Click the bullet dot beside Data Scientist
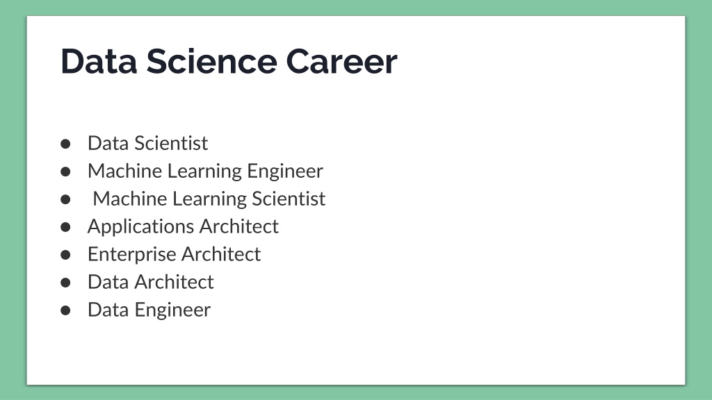The image size is (712, 400). 65,144
